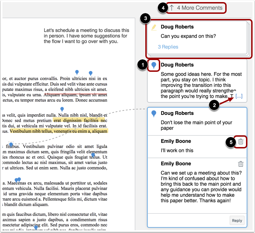The image size is (255, 233).
Task: Click the Reply button
Action: (x=237, y=221)
